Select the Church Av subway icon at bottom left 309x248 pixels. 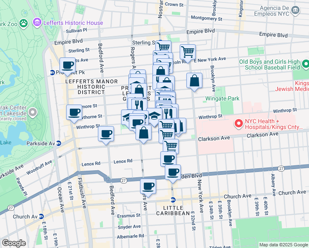pyautogui.click(x=41, y=217)
